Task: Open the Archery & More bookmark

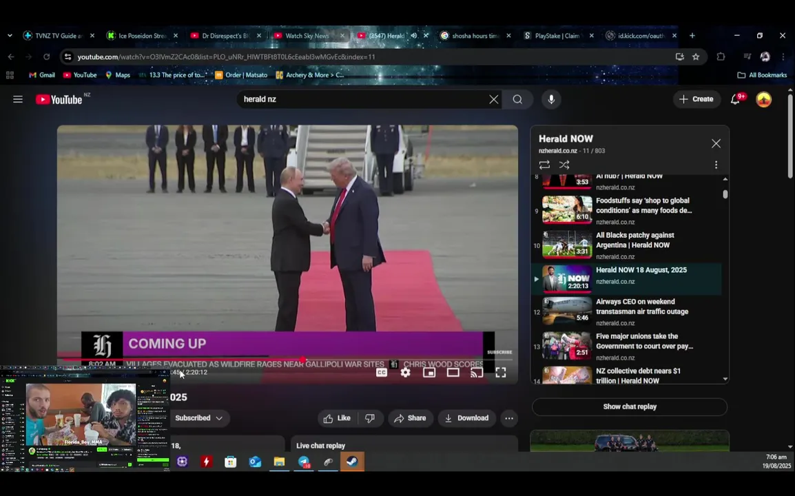Action: point(310,75)
